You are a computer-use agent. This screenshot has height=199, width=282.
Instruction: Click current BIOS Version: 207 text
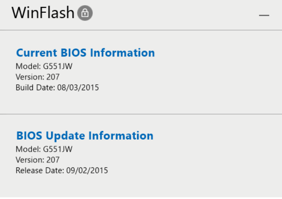[38, 77]
